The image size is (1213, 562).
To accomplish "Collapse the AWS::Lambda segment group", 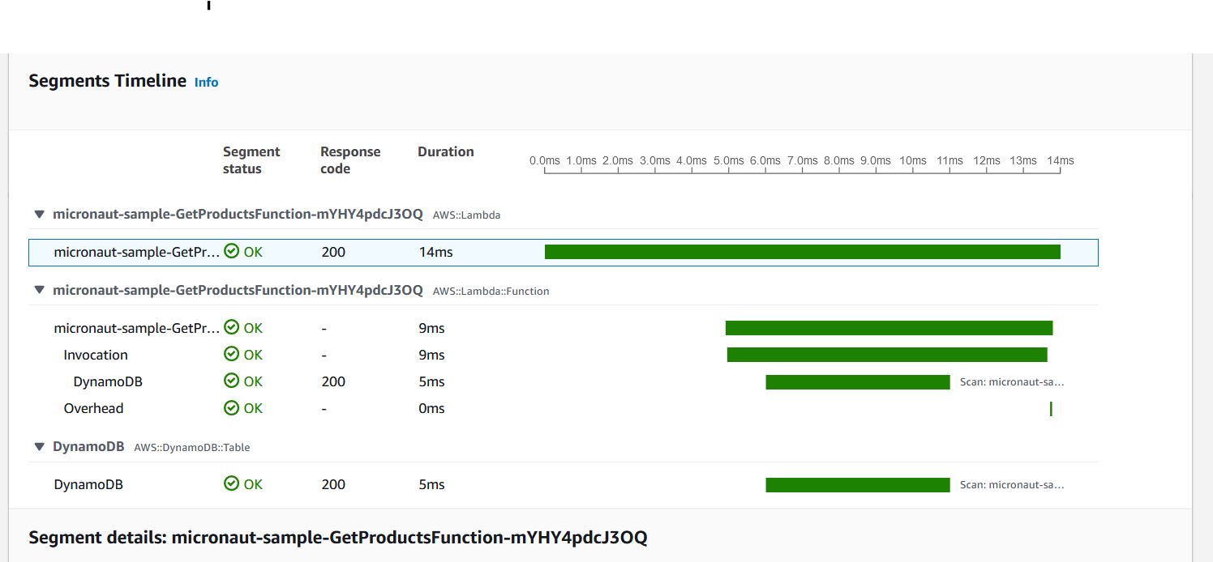I will (x=38, y=215).
